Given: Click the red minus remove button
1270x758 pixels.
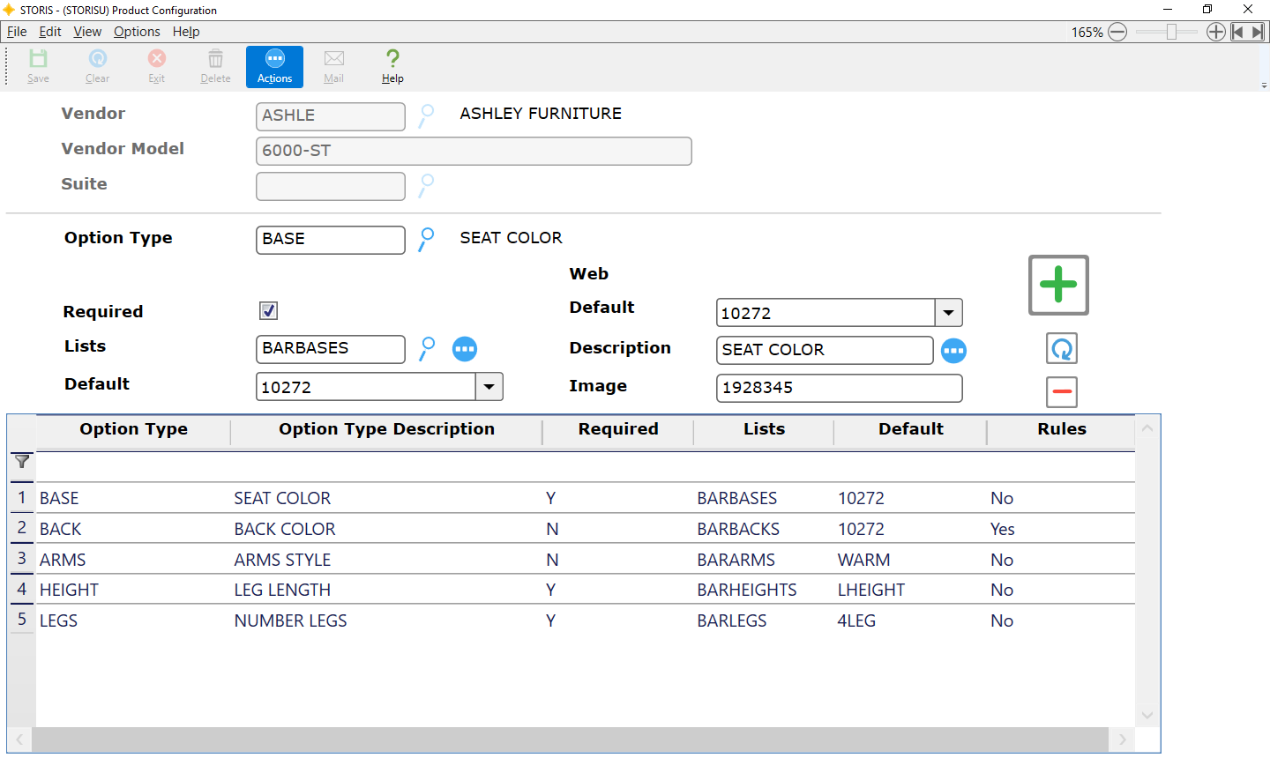Looking at the screenshot, I should tap(1062, 391).
